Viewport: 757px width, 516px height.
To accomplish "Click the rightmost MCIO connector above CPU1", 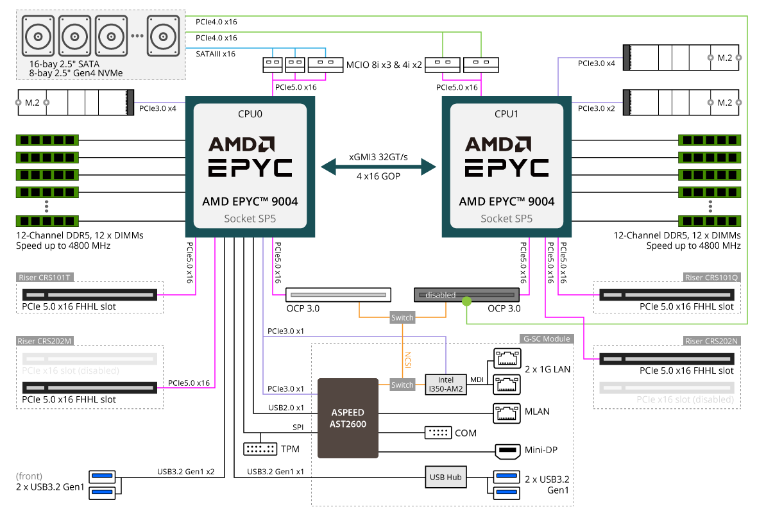I will click(481, 65).
